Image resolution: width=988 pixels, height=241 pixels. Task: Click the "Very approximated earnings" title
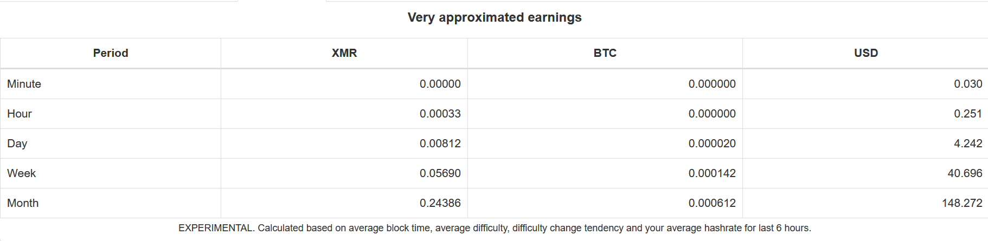(x=494, y=17)
